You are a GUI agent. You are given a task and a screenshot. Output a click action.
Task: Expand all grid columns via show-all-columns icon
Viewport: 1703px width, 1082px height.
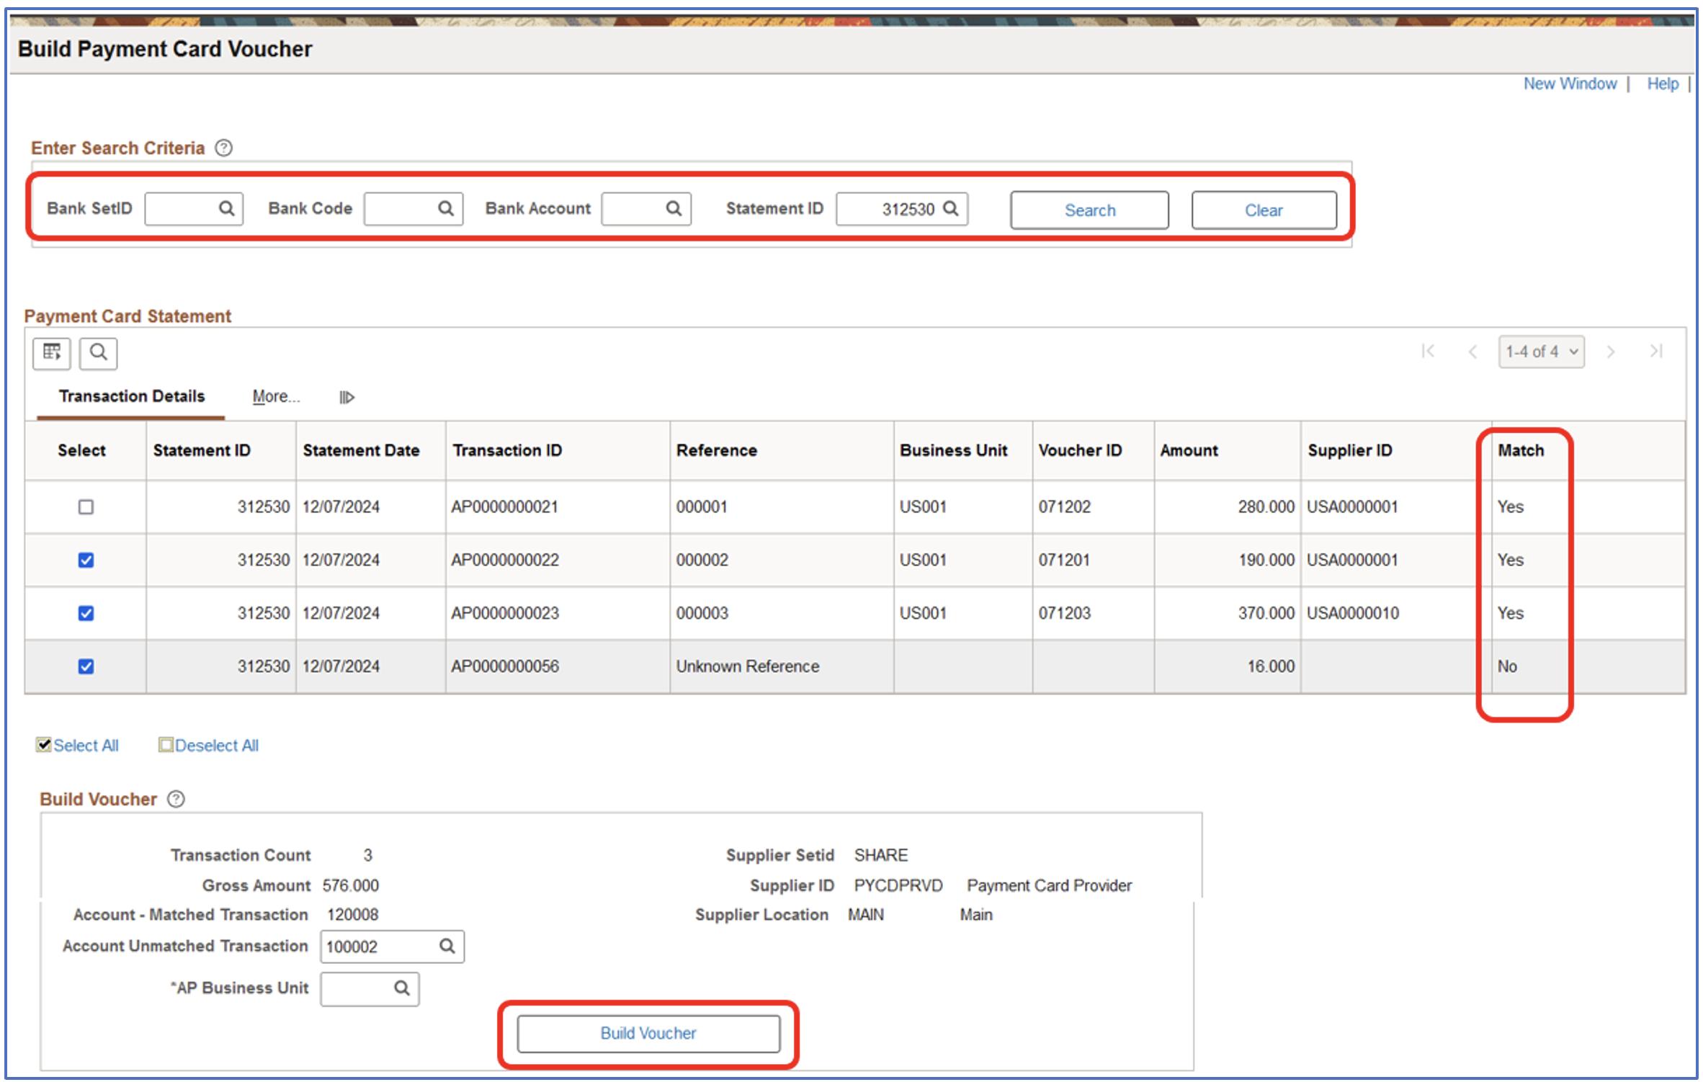tap(347, 396)
